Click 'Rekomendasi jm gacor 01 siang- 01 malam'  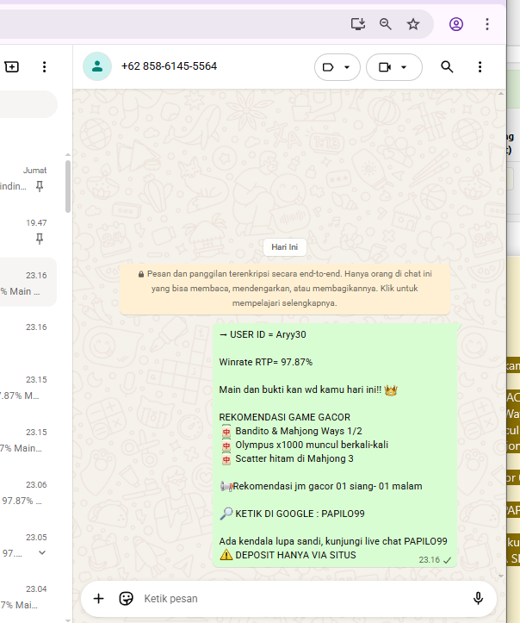pyautogui.click(x=327, y=486)
